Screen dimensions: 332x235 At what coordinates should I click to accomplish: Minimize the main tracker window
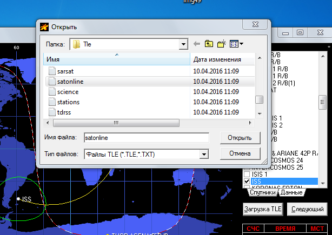pyautogui.click(x=285, y=33)
